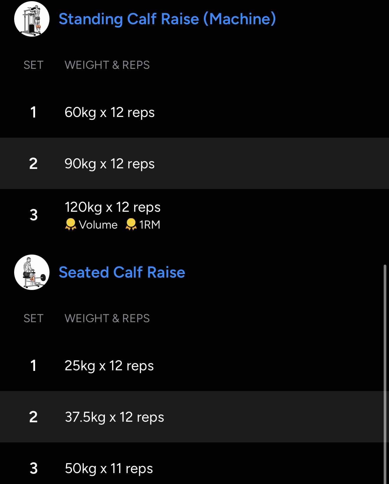Screen dimensions: 389x484
Task: Open the Standing Calf Raise (Machine) link
Action: click(x=167, y=19)
